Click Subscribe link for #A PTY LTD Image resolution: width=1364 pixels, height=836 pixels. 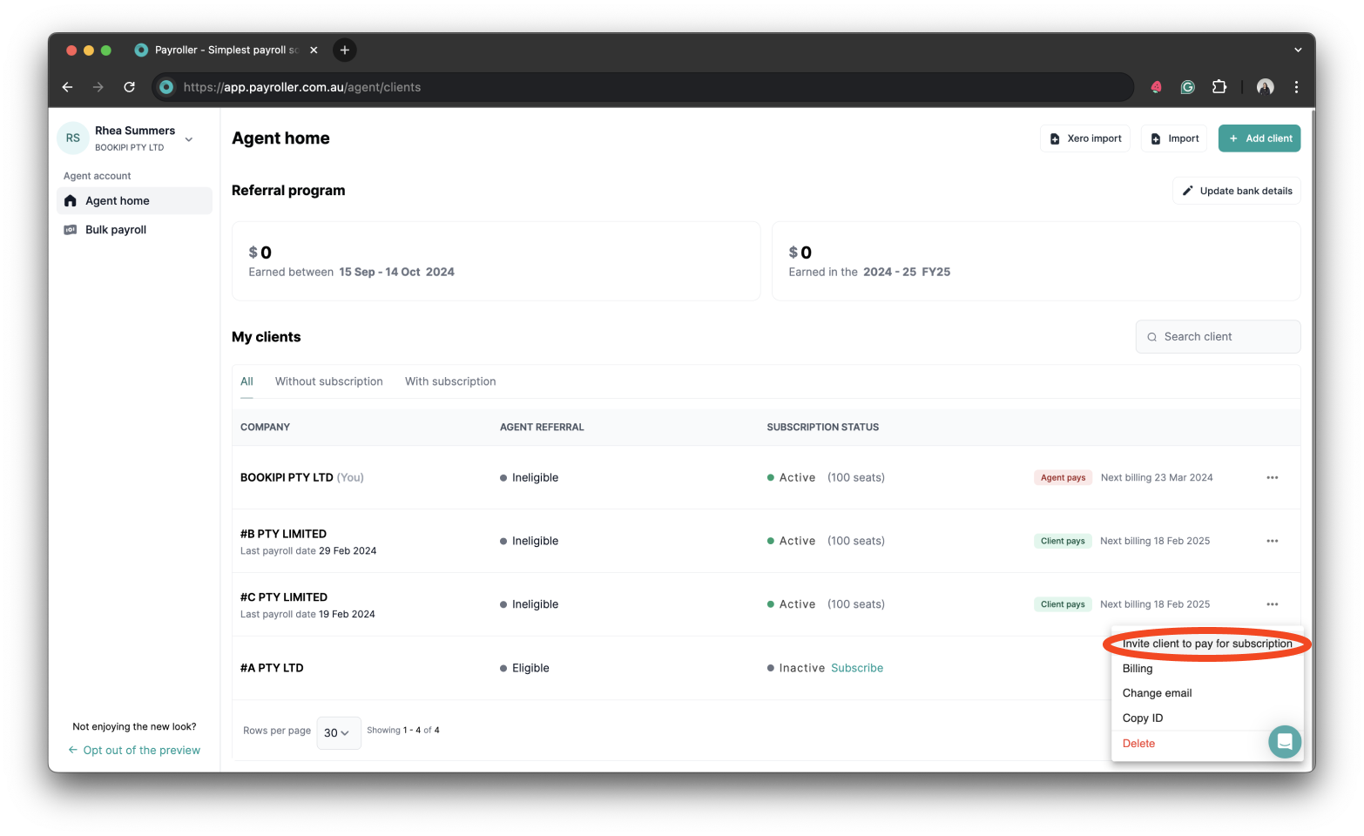[x=857, y=668]
